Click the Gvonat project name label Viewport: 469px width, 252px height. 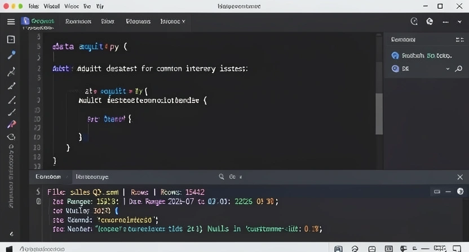(x=42, y=21)
